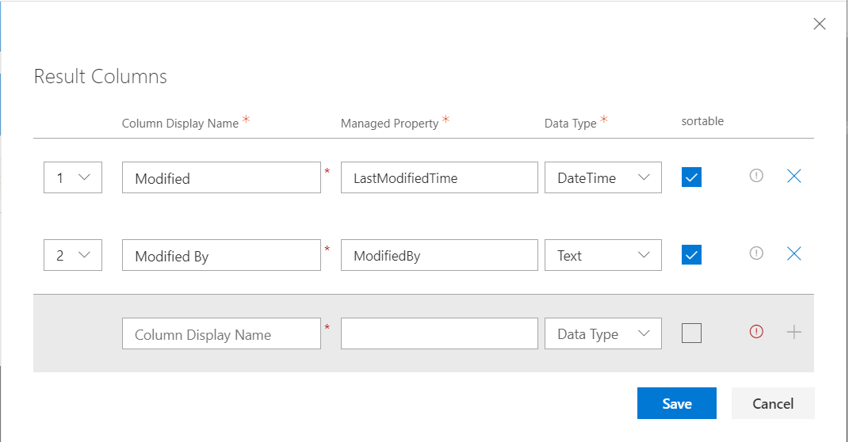Delete the Modified By column row
849x442 pixels.
click(794, 253)
